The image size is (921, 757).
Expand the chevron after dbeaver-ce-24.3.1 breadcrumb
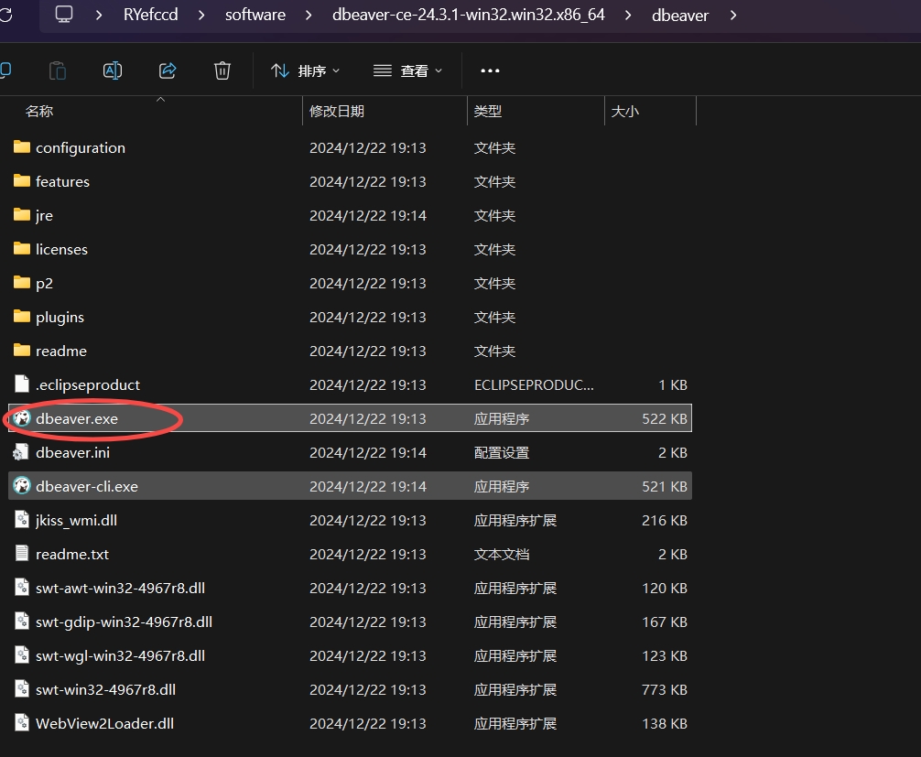click(628, 15)
